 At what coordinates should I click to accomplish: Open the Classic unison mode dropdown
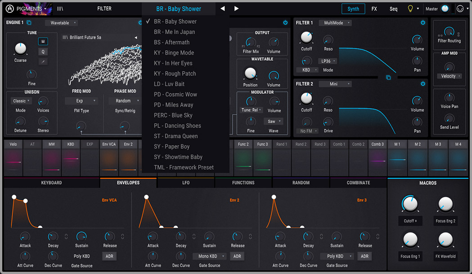pos(21,101)
